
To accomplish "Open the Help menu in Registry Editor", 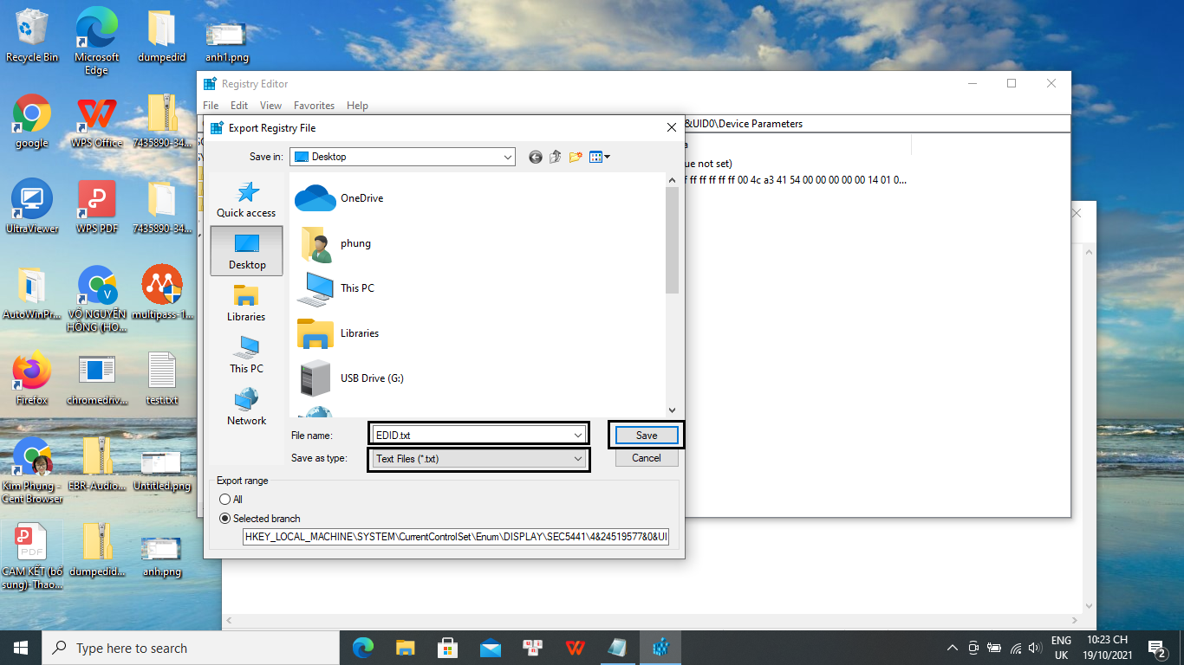I will point(357,106).
